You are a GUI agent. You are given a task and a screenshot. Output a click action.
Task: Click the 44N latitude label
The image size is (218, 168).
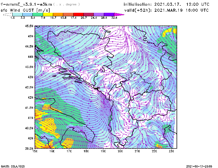coord(31,57)
